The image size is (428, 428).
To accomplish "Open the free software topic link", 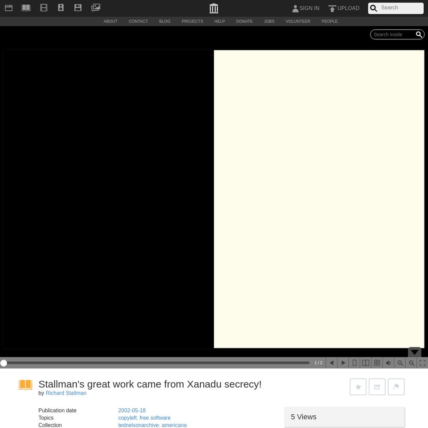I will [155, 418].
